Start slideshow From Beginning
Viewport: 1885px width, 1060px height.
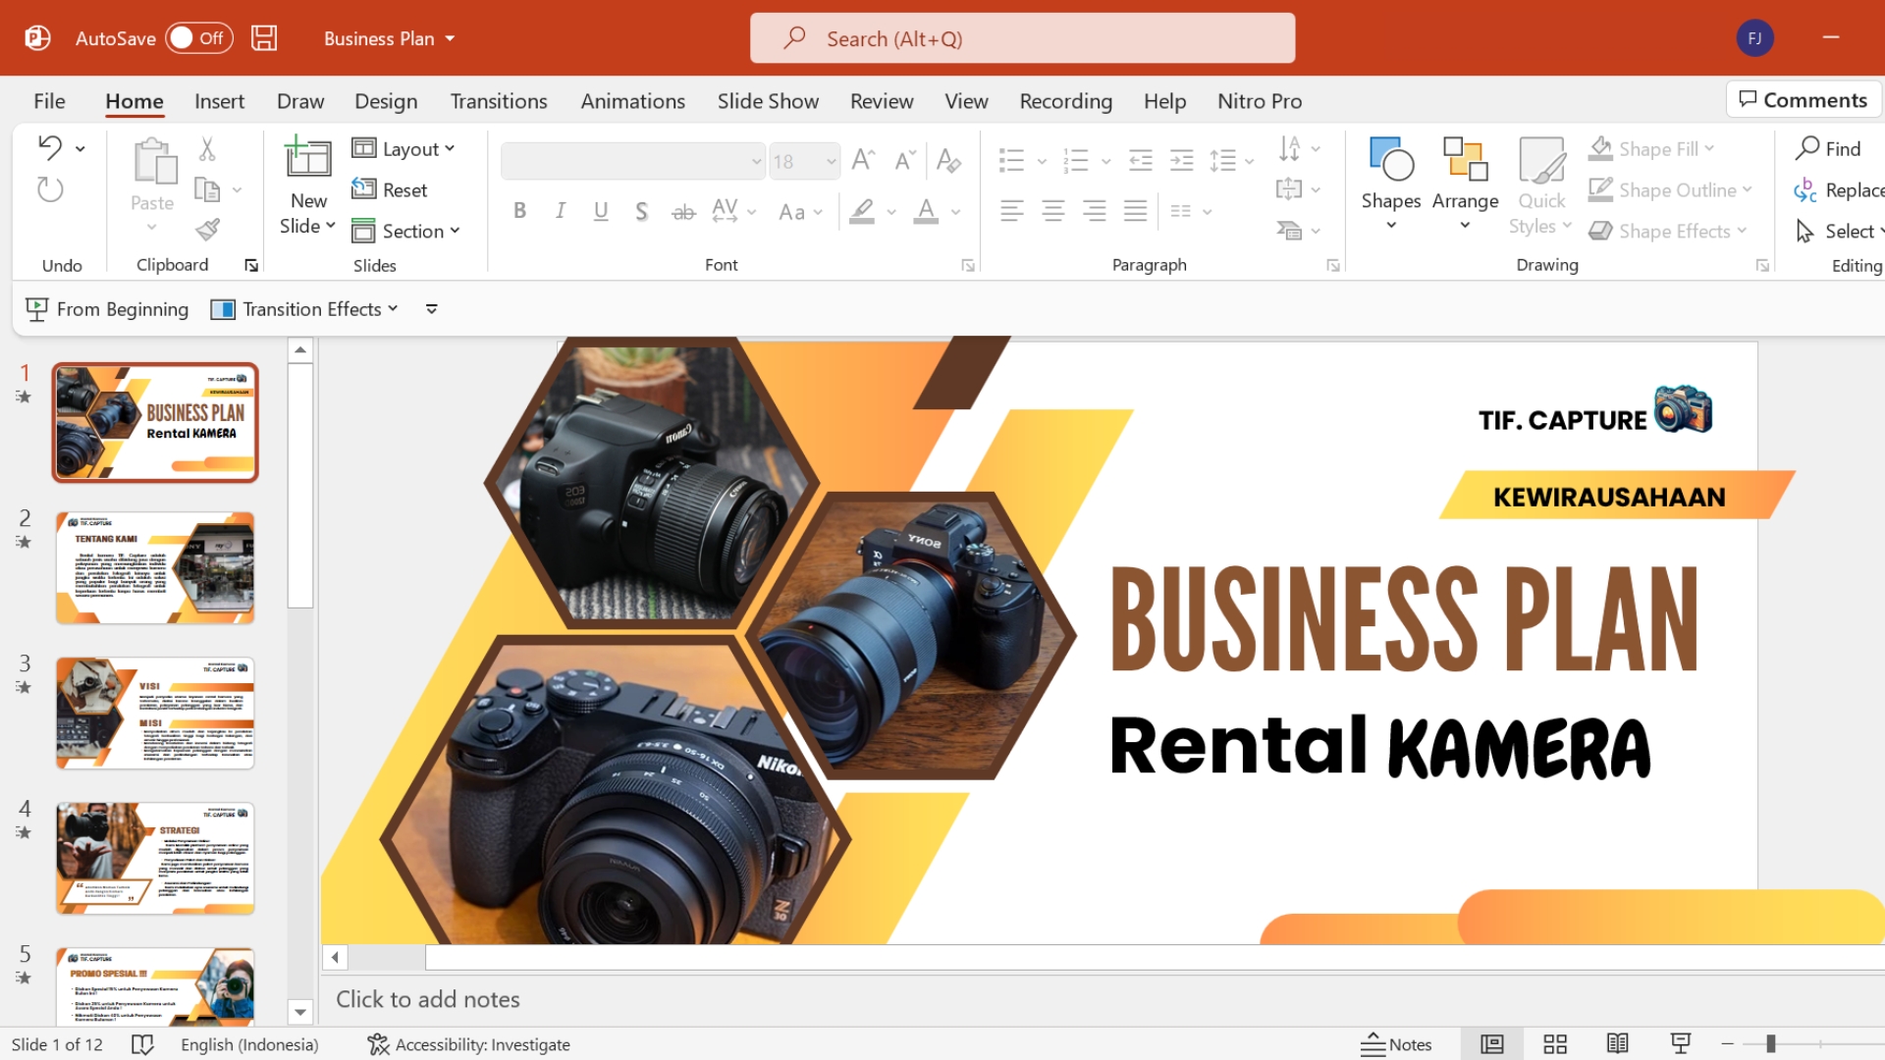tap(107, 309)
